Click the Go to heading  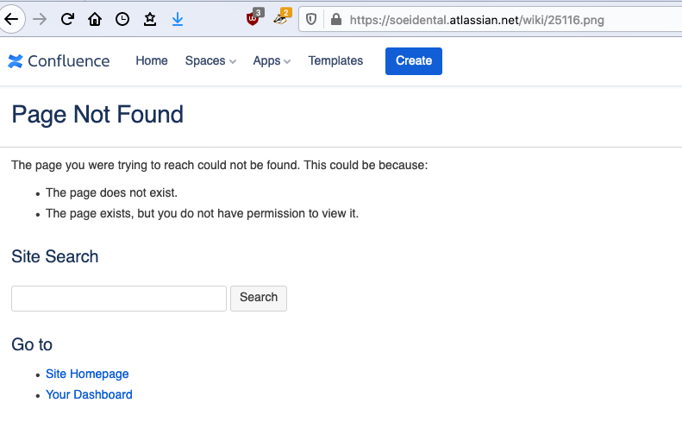point(32,344)
